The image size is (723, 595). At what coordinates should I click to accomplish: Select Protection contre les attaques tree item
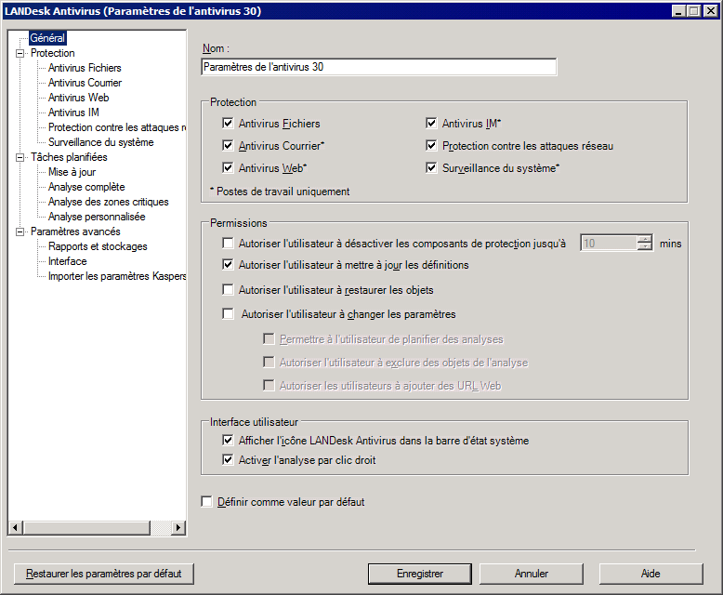(117, 127)
